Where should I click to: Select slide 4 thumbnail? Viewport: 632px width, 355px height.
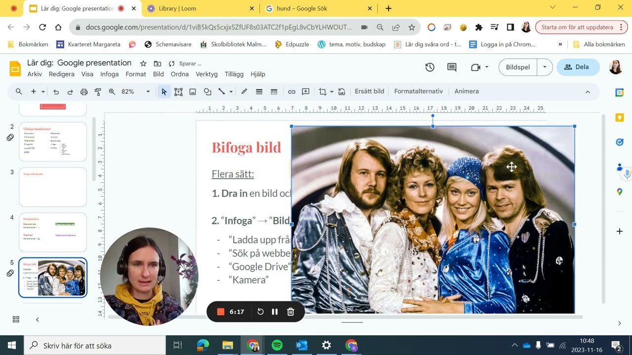[53, 232]
